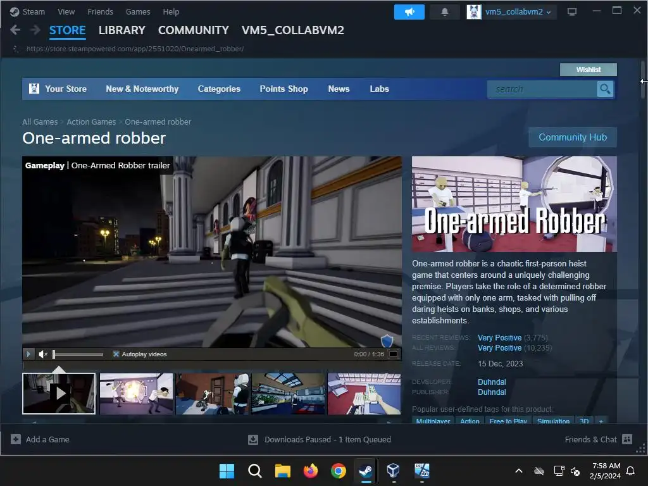Open the VM5_COLLABVM2 profile tab

click(x=292, y=30)
